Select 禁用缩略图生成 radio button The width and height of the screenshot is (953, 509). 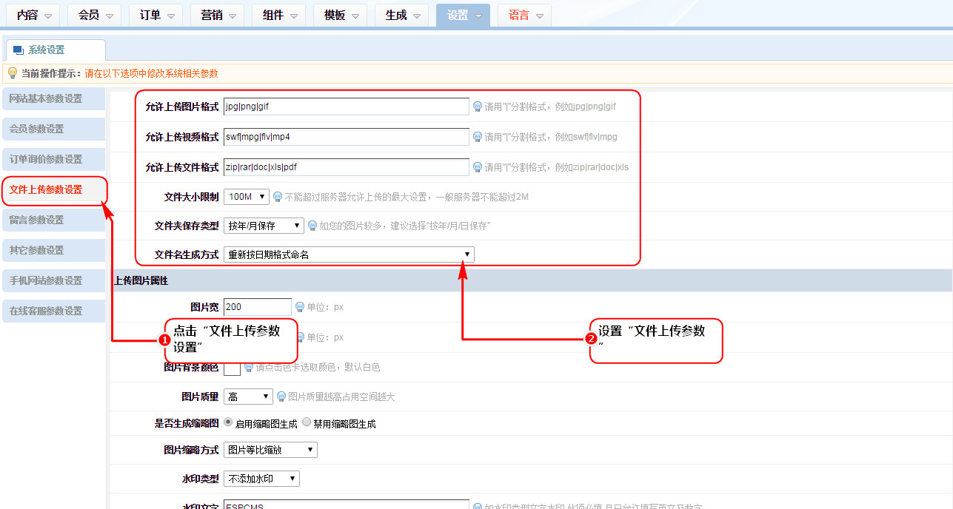pos(307,423)
